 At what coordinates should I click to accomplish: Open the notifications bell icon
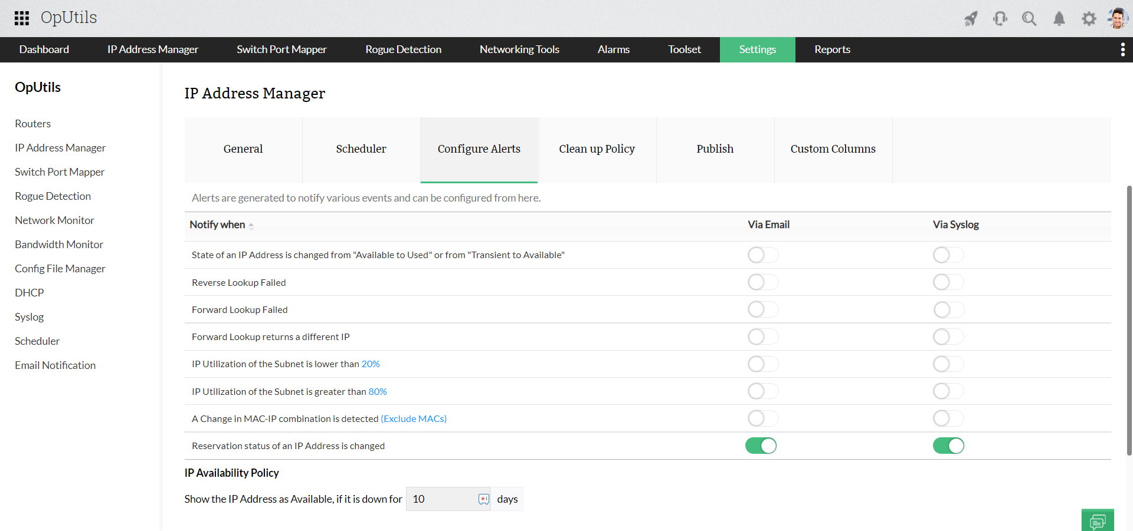pyautogui.click(x=1059, y=19)
